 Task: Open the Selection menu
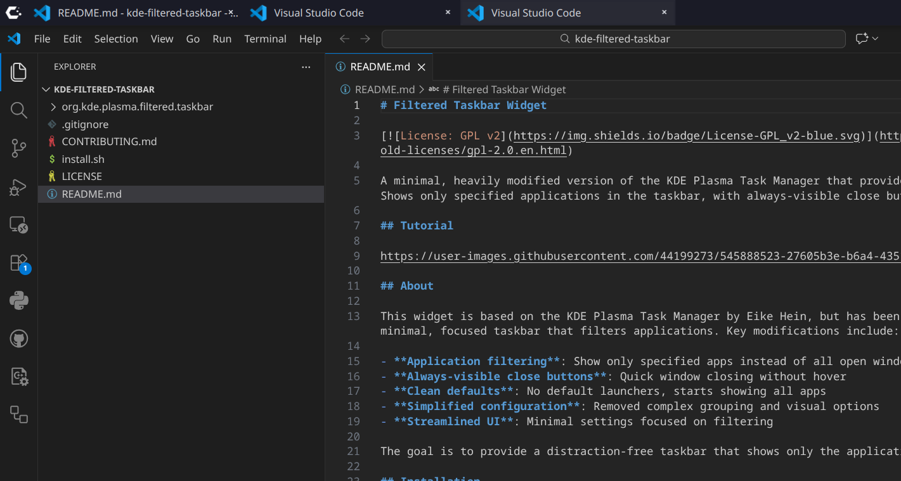116,39
